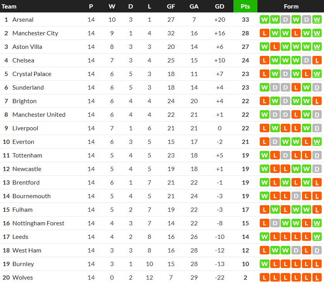
Task: Open the Wolves team link
Action: point(22,278)
